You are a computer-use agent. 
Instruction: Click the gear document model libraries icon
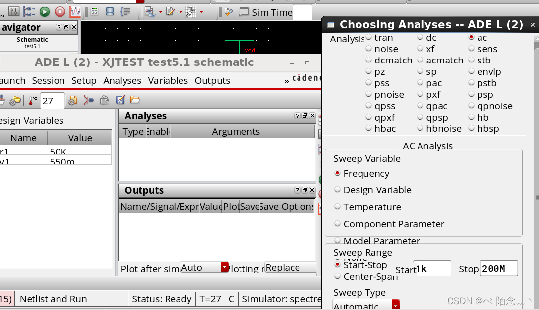[x=72, y=100]
